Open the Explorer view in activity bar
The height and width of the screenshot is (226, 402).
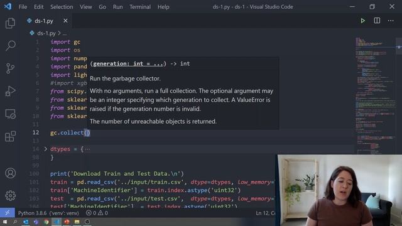10,23
